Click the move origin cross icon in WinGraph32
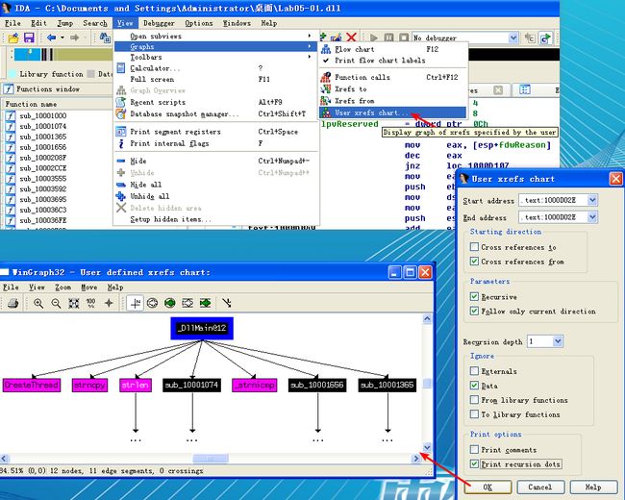The image size is (625, 500). click(x=109, y=304)
